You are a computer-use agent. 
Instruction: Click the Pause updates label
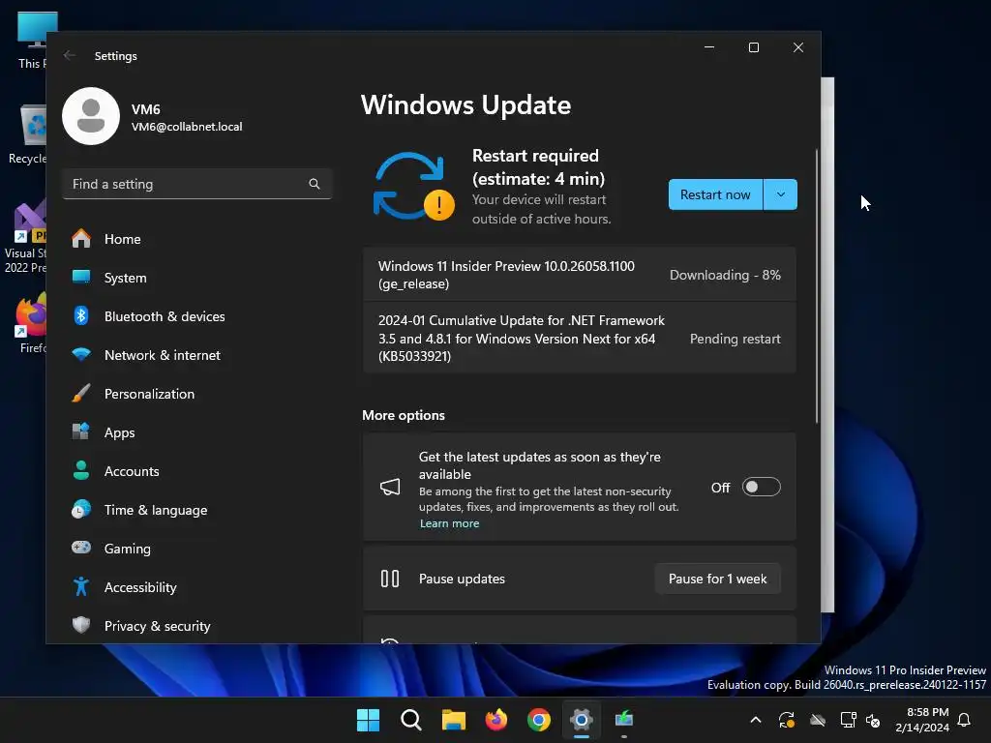(462, 579)
